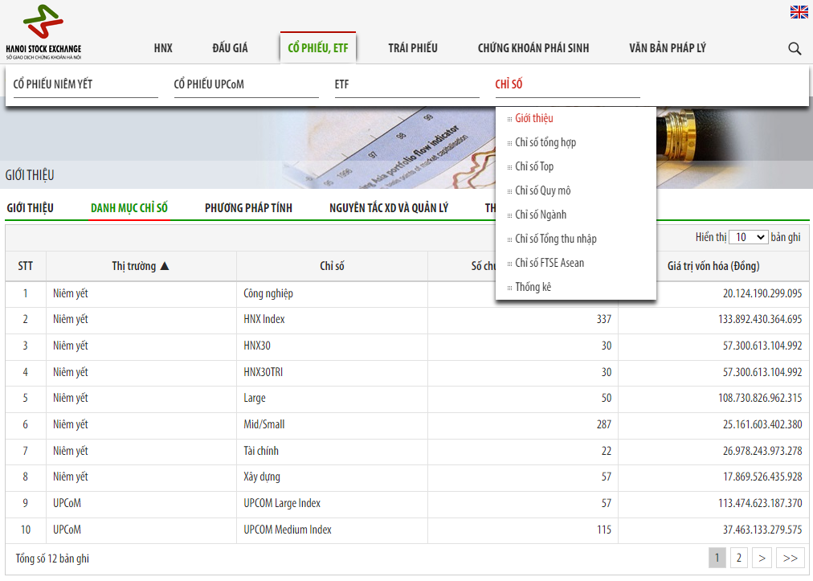The height and width of the screenshot is (581, 813).
Task: Click the Tổng số 12 bản ghi text
Action: tap(52, 558)
